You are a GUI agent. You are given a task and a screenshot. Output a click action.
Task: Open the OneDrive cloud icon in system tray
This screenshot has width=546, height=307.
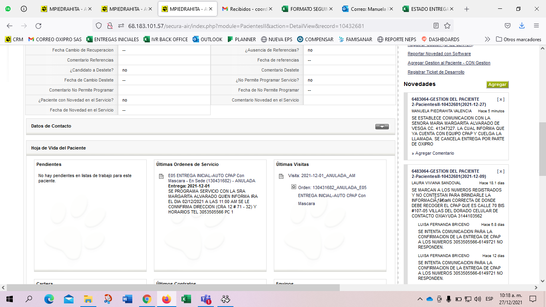pos(430,299)
